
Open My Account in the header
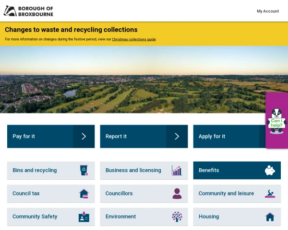coord(267,11)
